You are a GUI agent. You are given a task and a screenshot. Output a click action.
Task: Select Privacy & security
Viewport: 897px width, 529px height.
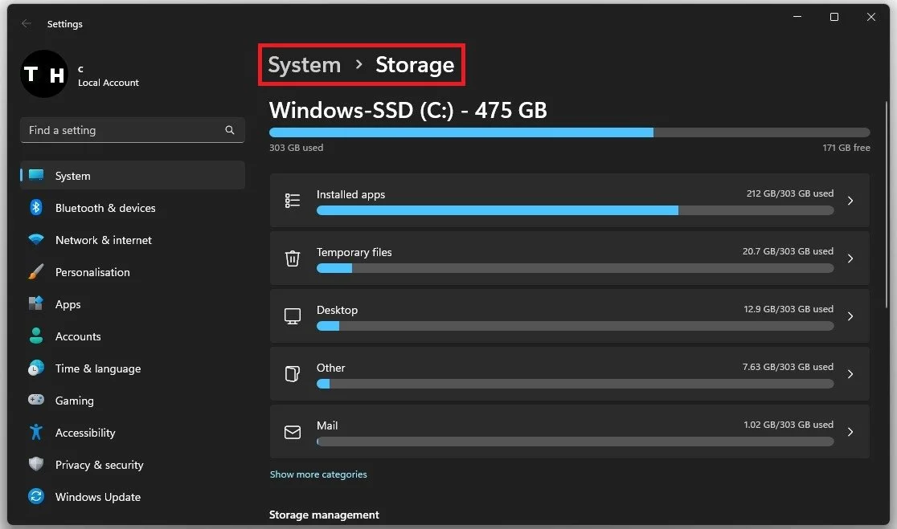133,465
